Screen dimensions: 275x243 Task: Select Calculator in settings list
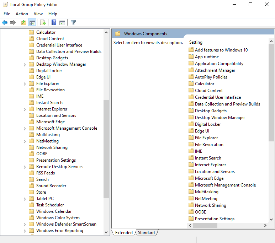(x=205, y=83)
